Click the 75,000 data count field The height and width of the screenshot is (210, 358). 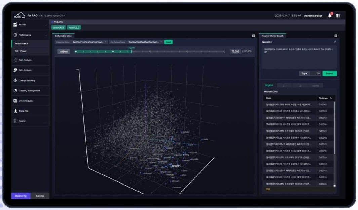(235, 51)
